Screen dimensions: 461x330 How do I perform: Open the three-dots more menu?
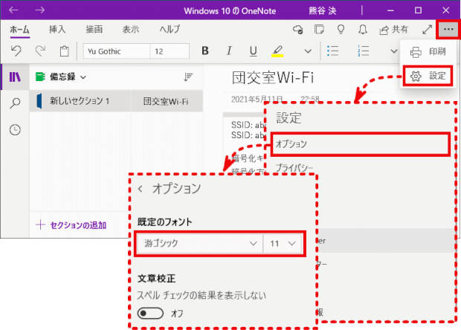point(448,29)
